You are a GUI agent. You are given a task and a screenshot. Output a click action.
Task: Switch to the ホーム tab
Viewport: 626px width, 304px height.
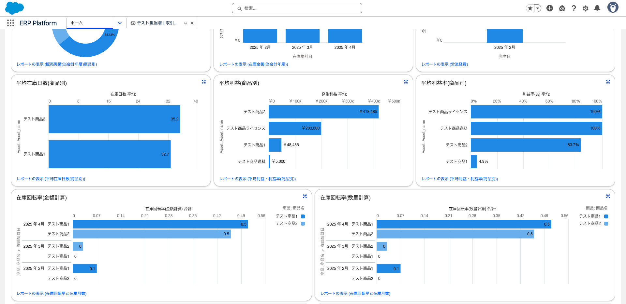pyautogui.click(x=89, y=23)
